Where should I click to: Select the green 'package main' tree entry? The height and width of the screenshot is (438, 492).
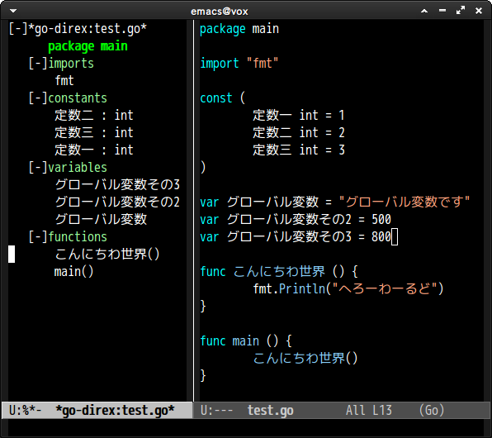click(88, 46)
